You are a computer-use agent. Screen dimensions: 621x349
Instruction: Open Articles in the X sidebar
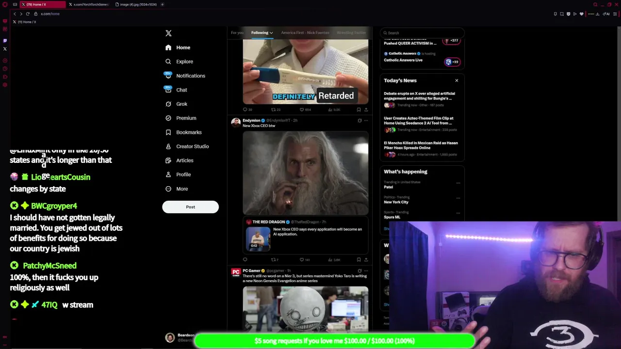click(179, 160)
